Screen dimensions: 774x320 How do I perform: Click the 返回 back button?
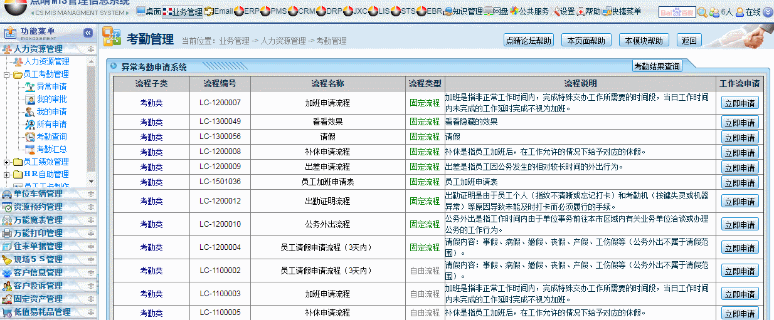click(x=689, y=41)
